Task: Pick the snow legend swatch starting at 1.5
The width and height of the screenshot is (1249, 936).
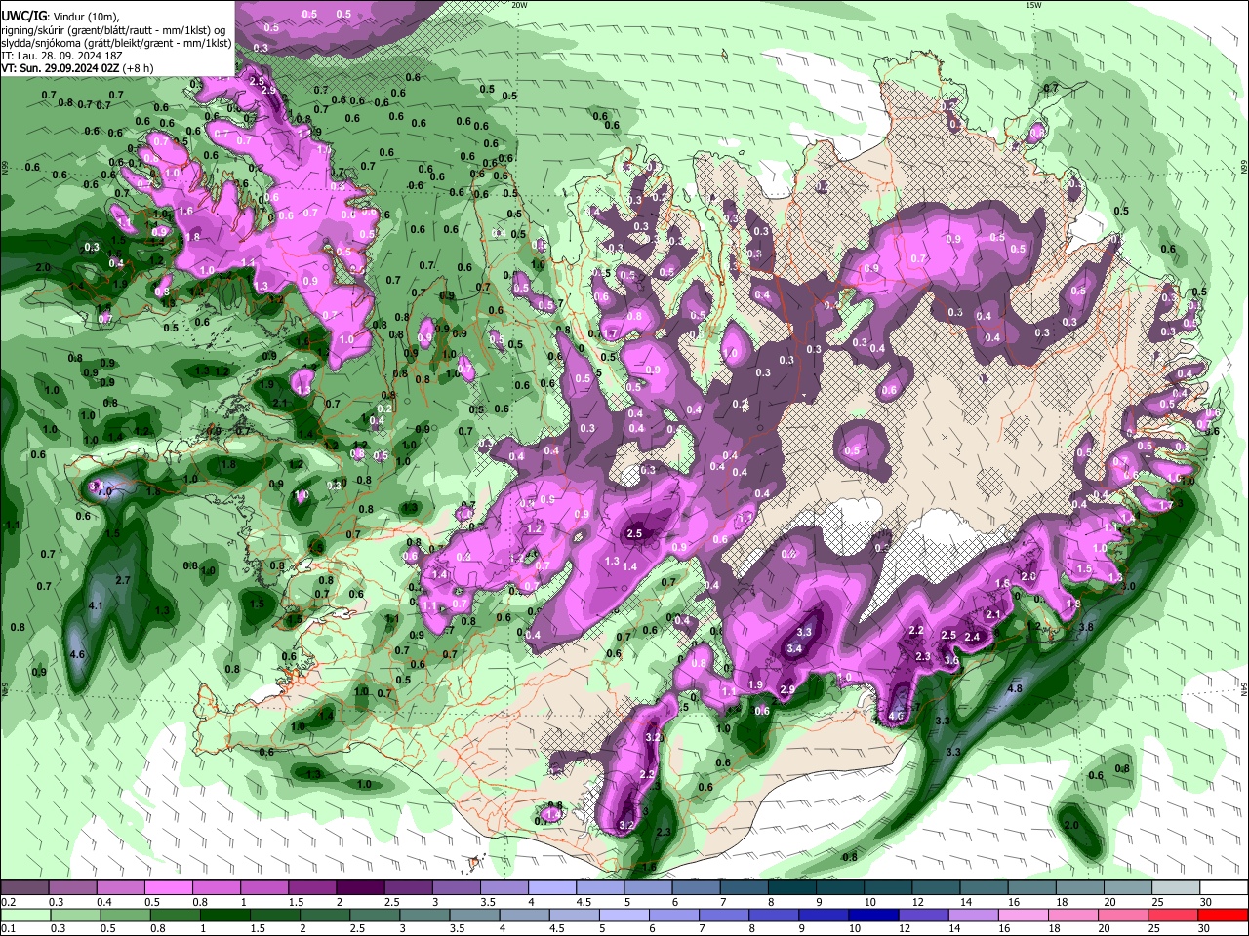Action: point(311,888)
